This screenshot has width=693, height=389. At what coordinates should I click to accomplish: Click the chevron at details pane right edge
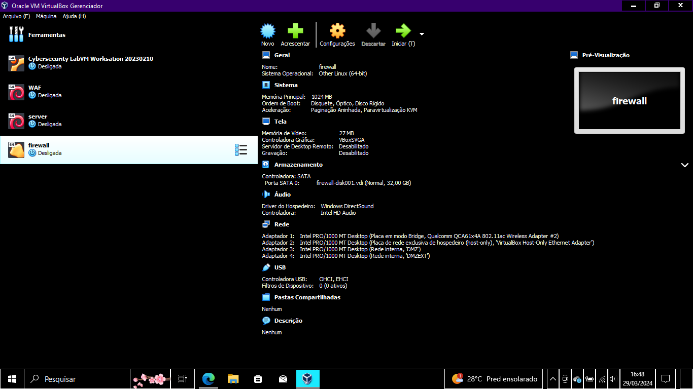[685, 165]
